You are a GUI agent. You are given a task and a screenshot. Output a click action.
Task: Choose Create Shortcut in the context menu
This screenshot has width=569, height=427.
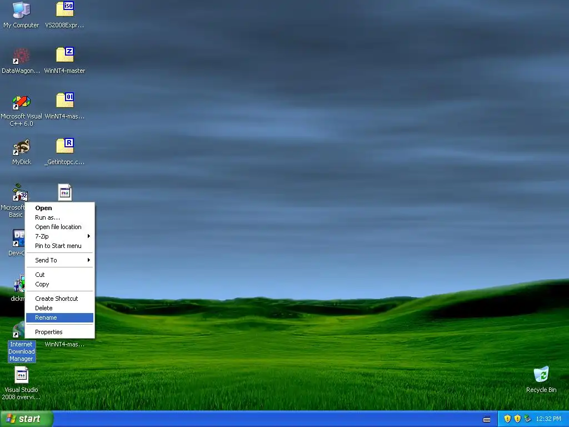coord(60,299)
